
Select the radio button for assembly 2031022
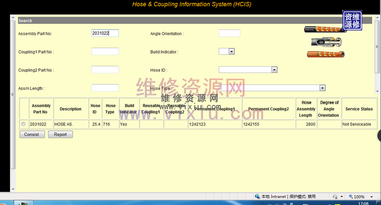point(23,124)
